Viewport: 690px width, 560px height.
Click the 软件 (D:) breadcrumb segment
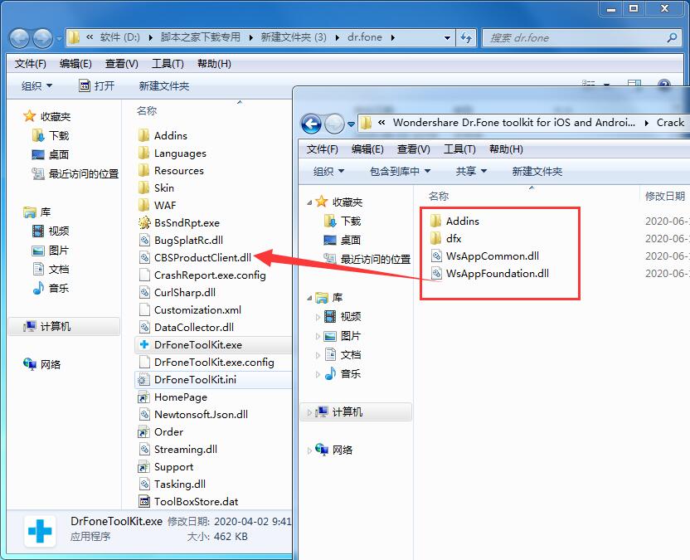tap(119, 37)
